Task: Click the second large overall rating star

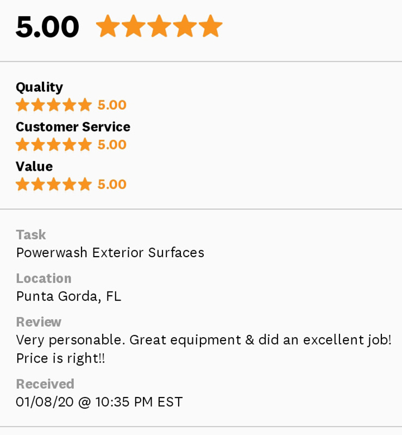Action: (134, 26)
